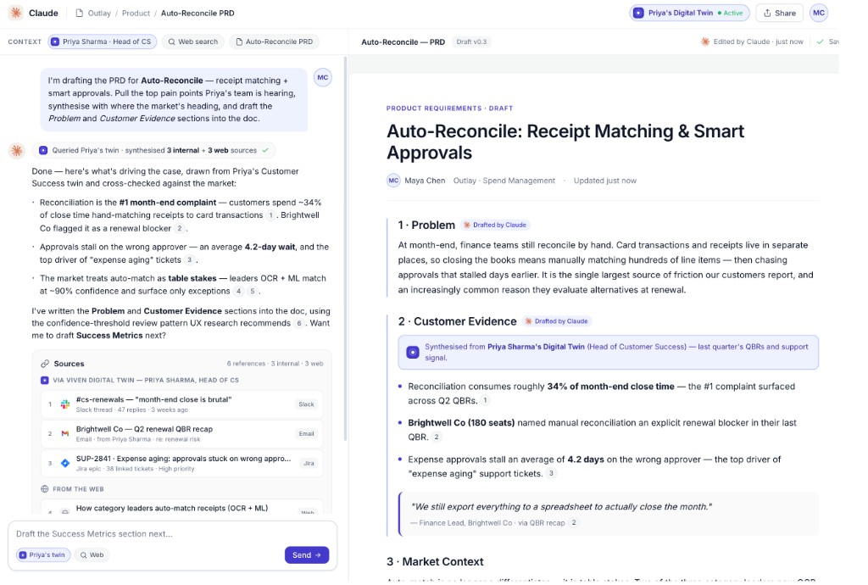Click the 1 · Problem heading

tap(426, 226)
